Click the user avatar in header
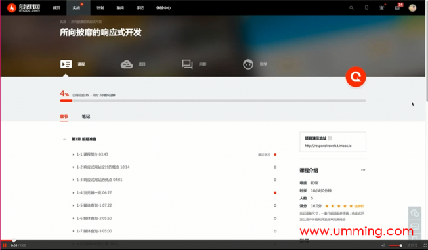Viewport: 428px width, 250px height. pyautogui.click(x=412, y=8)
